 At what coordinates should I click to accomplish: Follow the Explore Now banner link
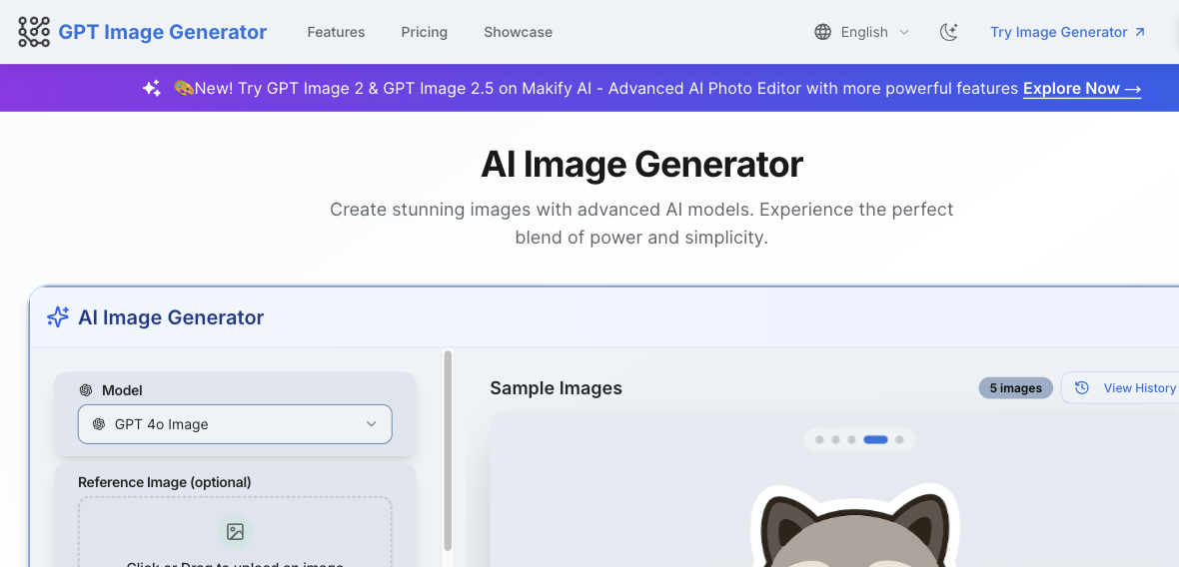click(x=1082, y=89)
